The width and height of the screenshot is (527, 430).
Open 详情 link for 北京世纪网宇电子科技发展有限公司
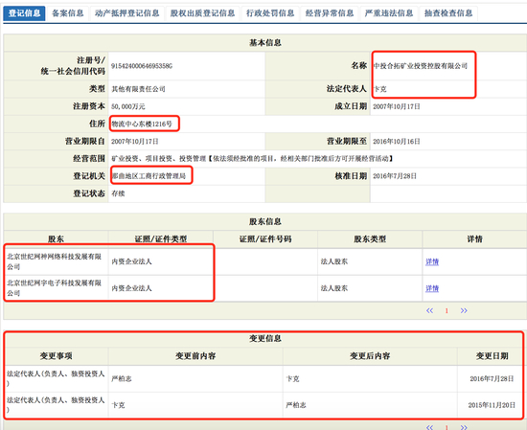click(x=432, y=288)
